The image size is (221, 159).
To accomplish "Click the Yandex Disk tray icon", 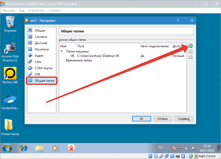I will point(193,148).
